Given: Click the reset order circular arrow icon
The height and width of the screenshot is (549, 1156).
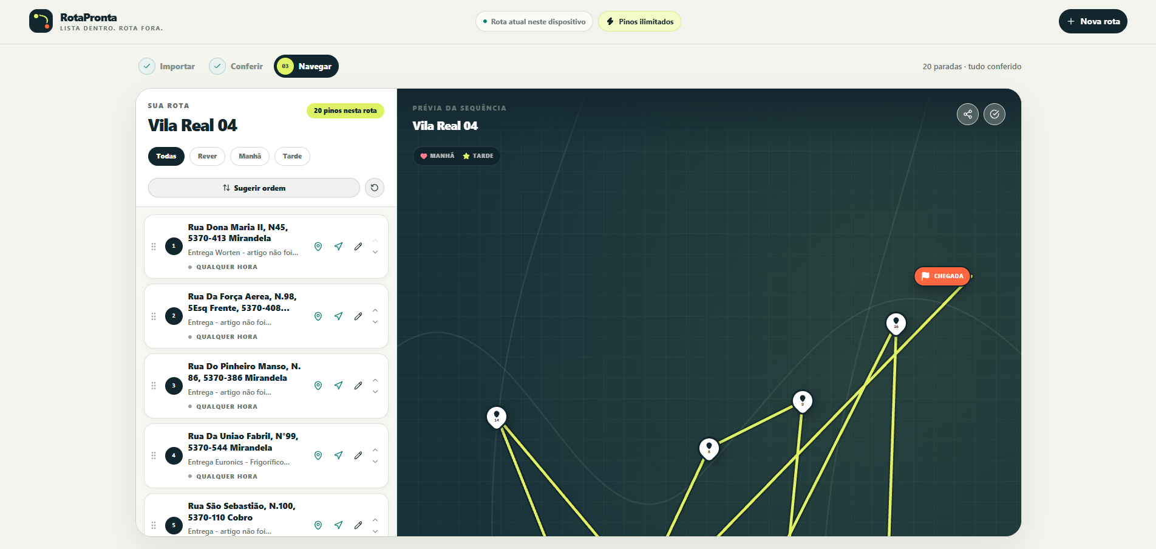Looking at the screenshot, I should pos(375,188).
